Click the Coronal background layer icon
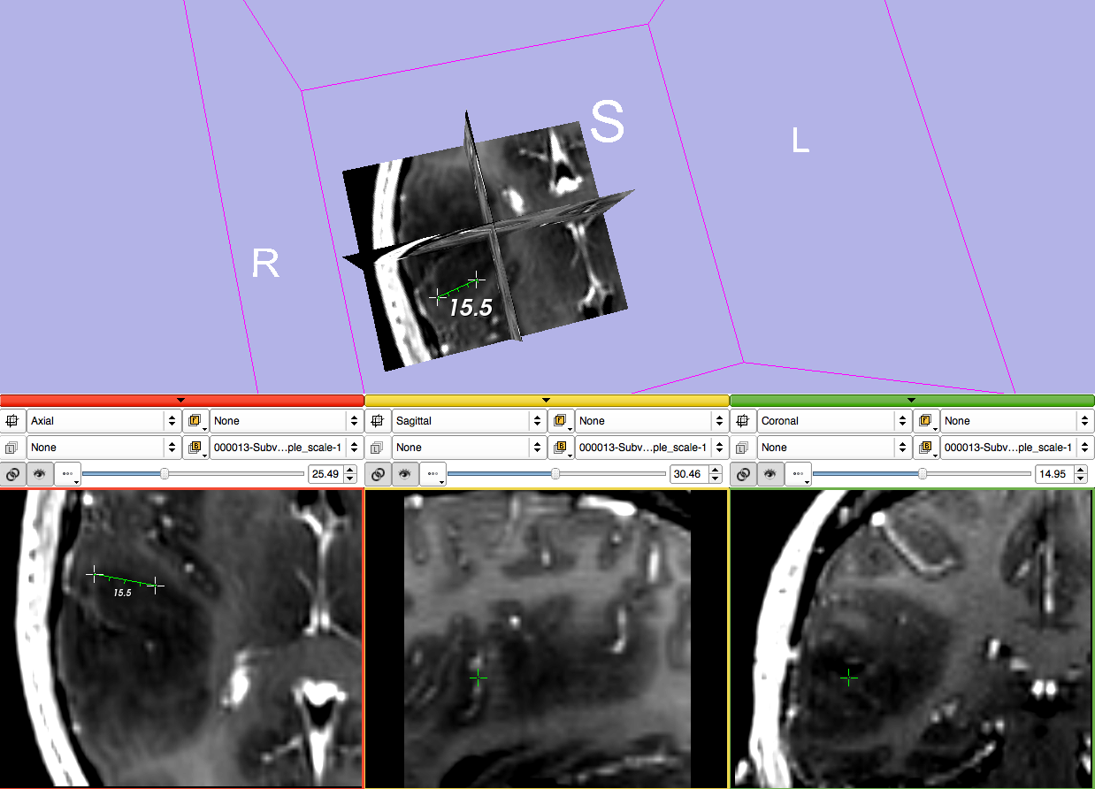The width and height of the screenshot is (1095, 789). 926,448
